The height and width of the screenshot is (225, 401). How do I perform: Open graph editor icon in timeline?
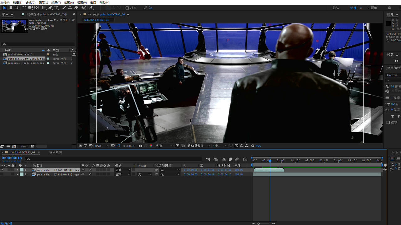click(x=245, y=159)
